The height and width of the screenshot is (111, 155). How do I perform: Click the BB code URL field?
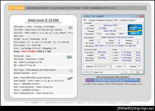tap(113, 84)
